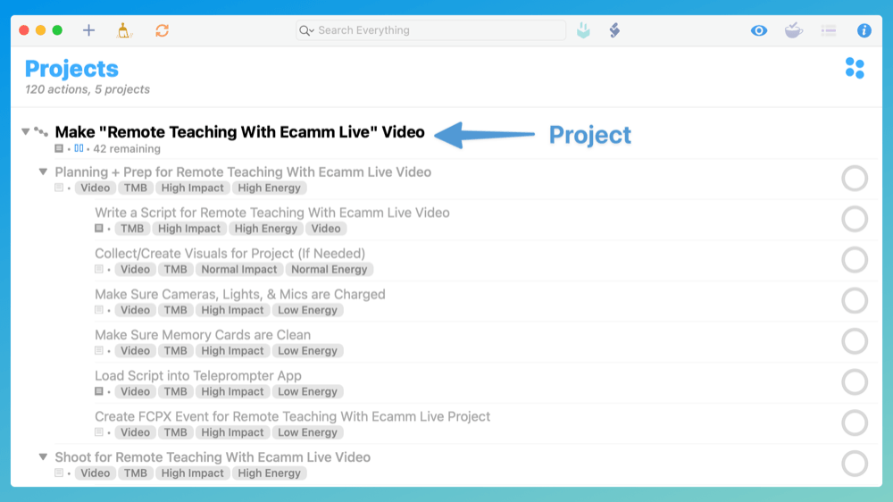Click the teal hand icon beside search
Viewport: 893px width, 502px height.
(582, 30)
